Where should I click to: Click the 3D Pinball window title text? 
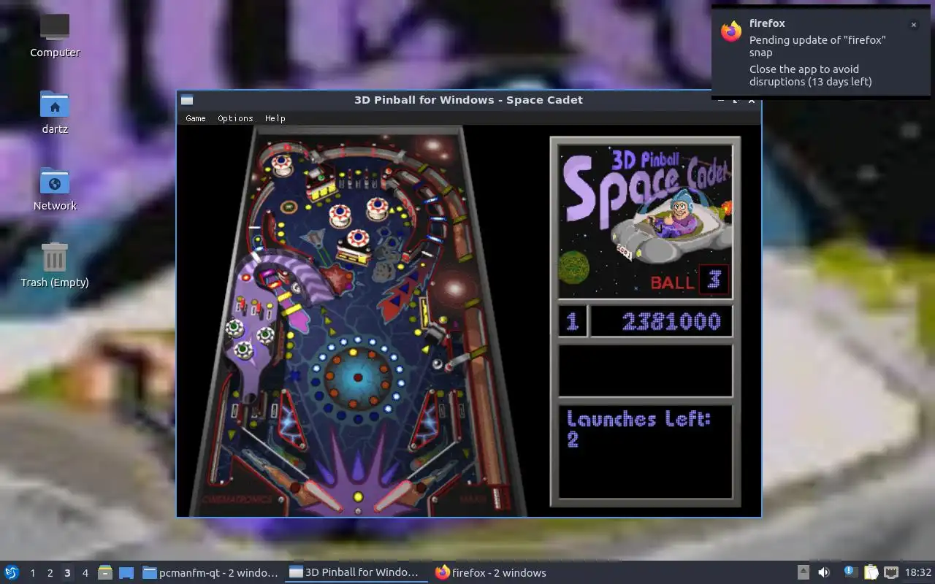(468, 100)
